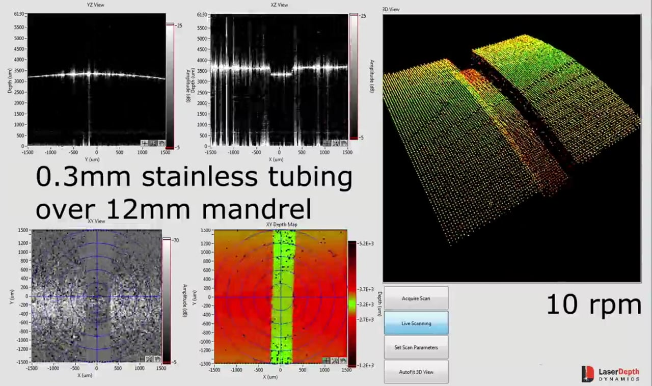
Task: Select the zoom tool in YZ View palette
Action: click(153, 143)
